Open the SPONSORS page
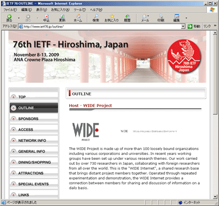 click(x=34, y=119)
